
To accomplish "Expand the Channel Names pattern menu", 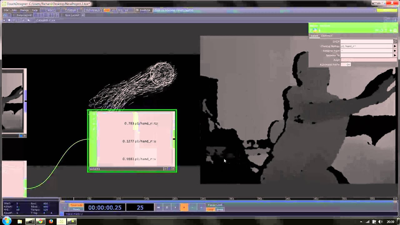I will click(x=395, y=46).
